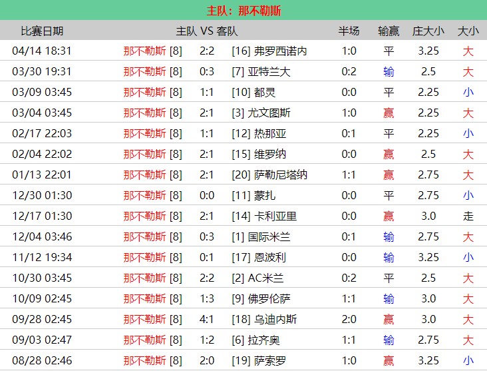Select opponent 国际米兰

[269, 236]
